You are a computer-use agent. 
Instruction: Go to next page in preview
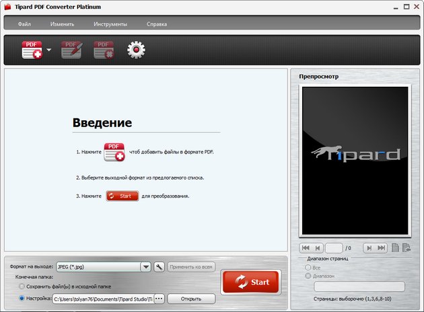[x=369, y=248]
